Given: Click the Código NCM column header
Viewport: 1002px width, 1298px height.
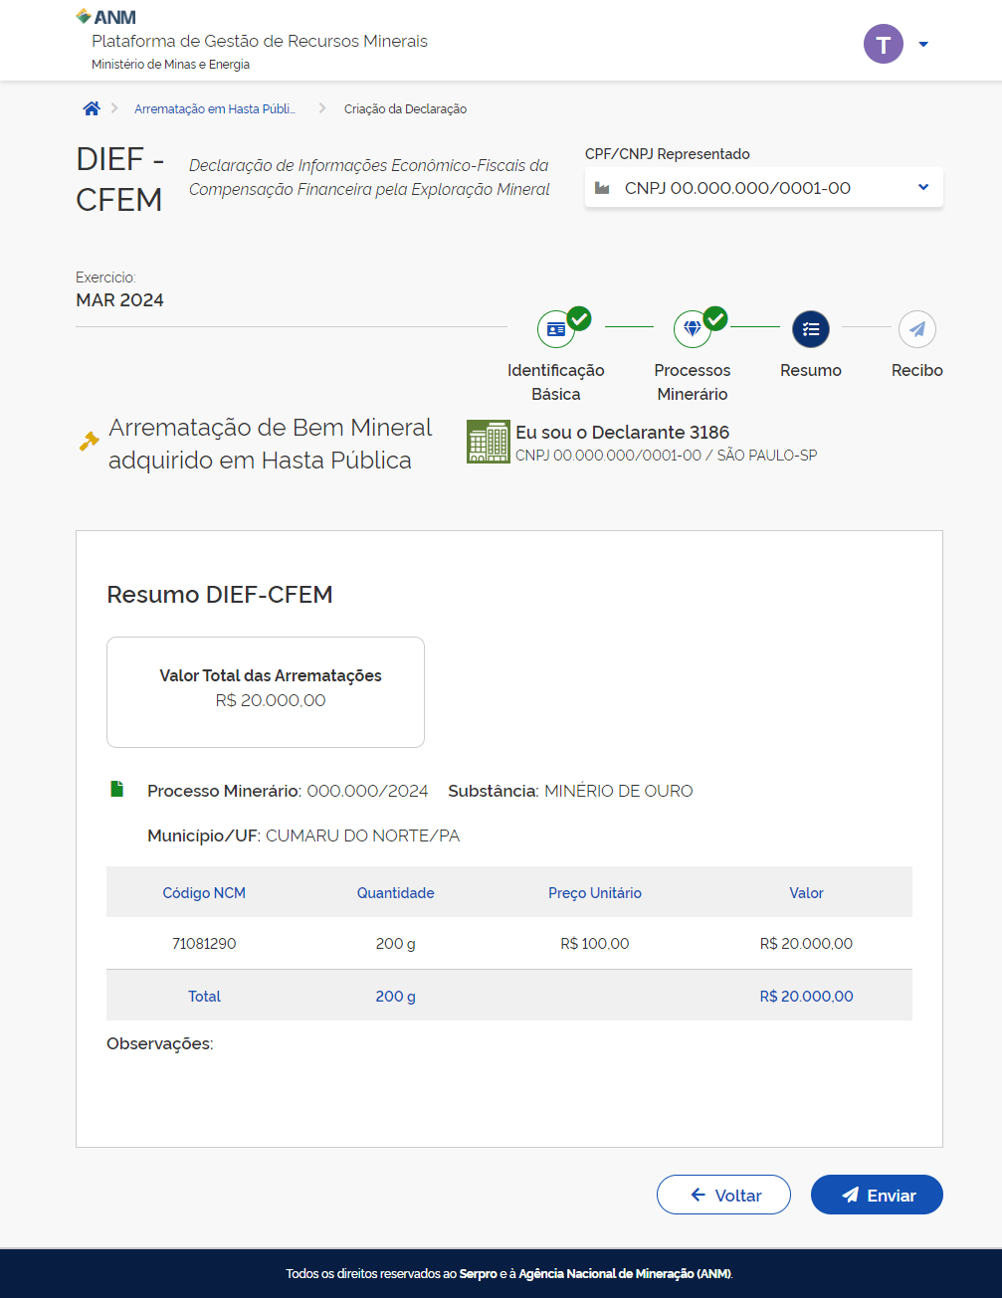Looking at the screenshot, I should pos(204,893).
